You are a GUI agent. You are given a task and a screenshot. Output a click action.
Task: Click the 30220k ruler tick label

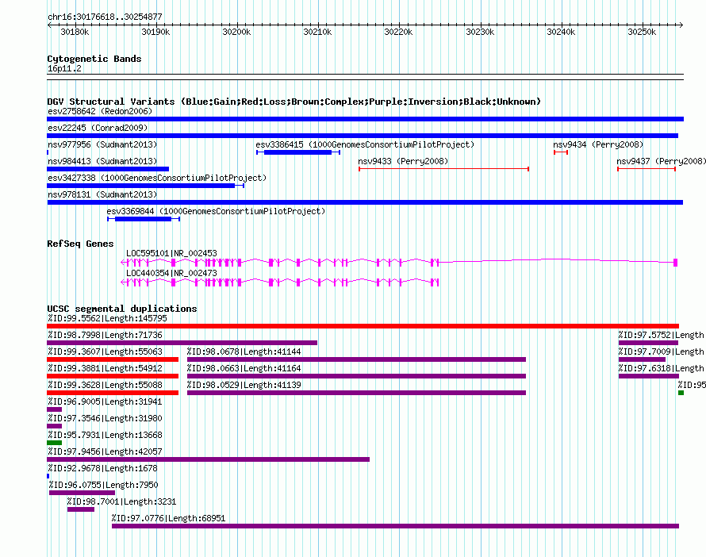tap(398, 32)
